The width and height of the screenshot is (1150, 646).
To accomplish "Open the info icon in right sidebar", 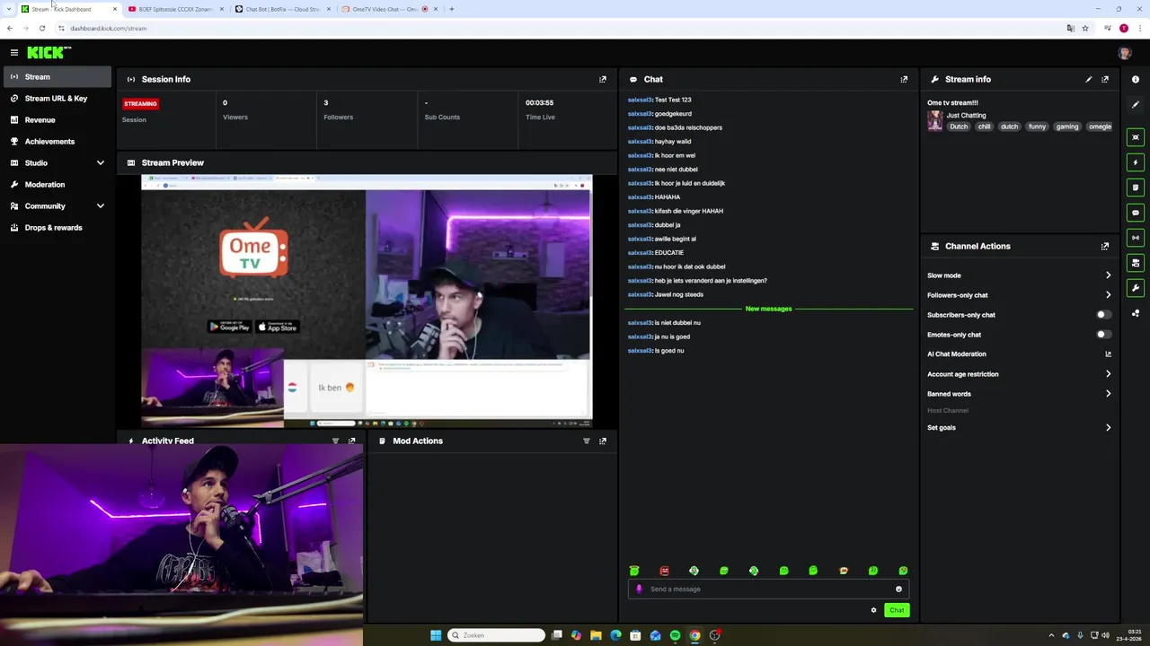I will pos(1136,79).
